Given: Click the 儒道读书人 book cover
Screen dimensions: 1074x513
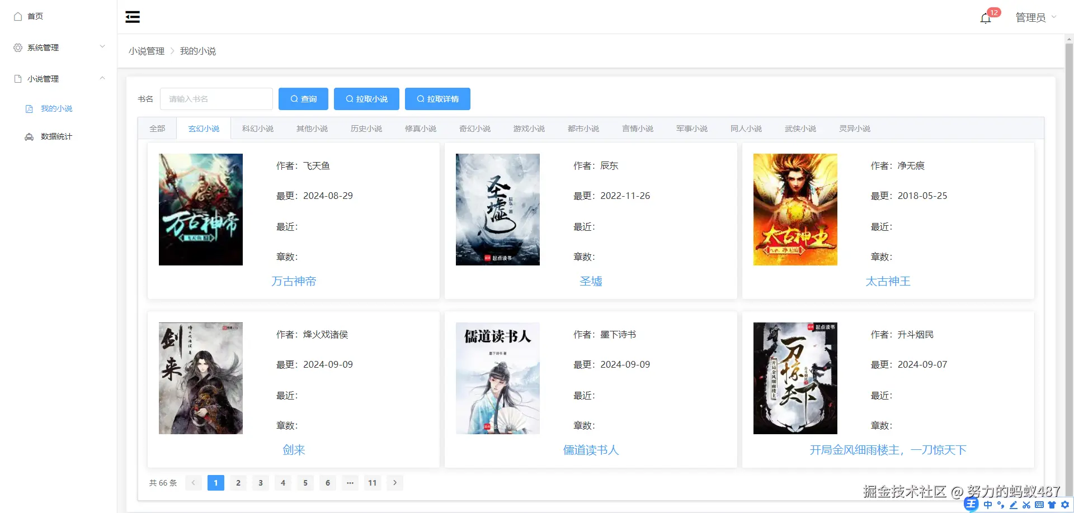Looking at the screenshot, I should coord(498,378).
